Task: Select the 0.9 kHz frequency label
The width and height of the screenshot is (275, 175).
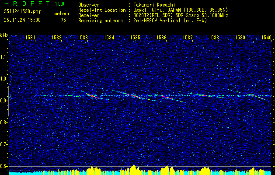Action: tap(4, 101)
